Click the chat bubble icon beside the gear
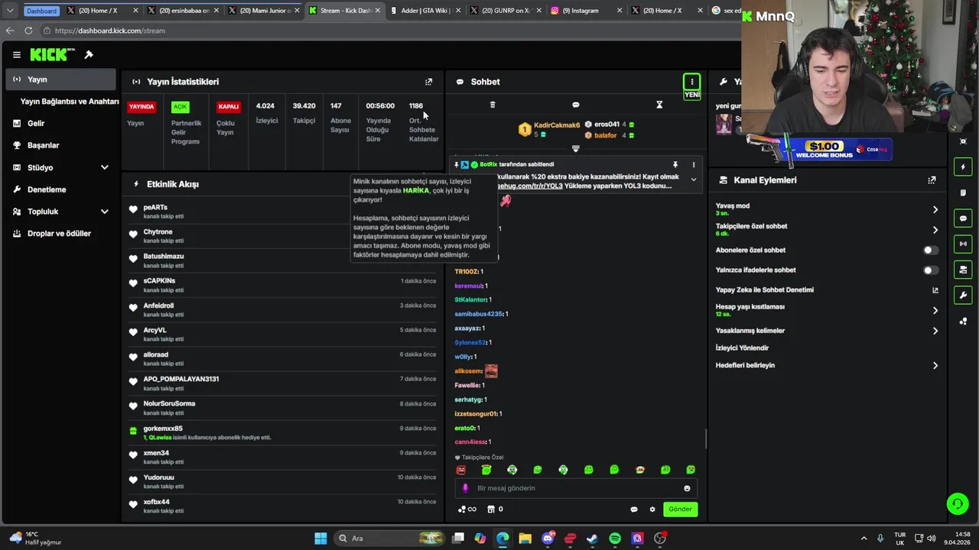This screenshot has width=979, height=550. pyautogui.click(x=633, y=510)
